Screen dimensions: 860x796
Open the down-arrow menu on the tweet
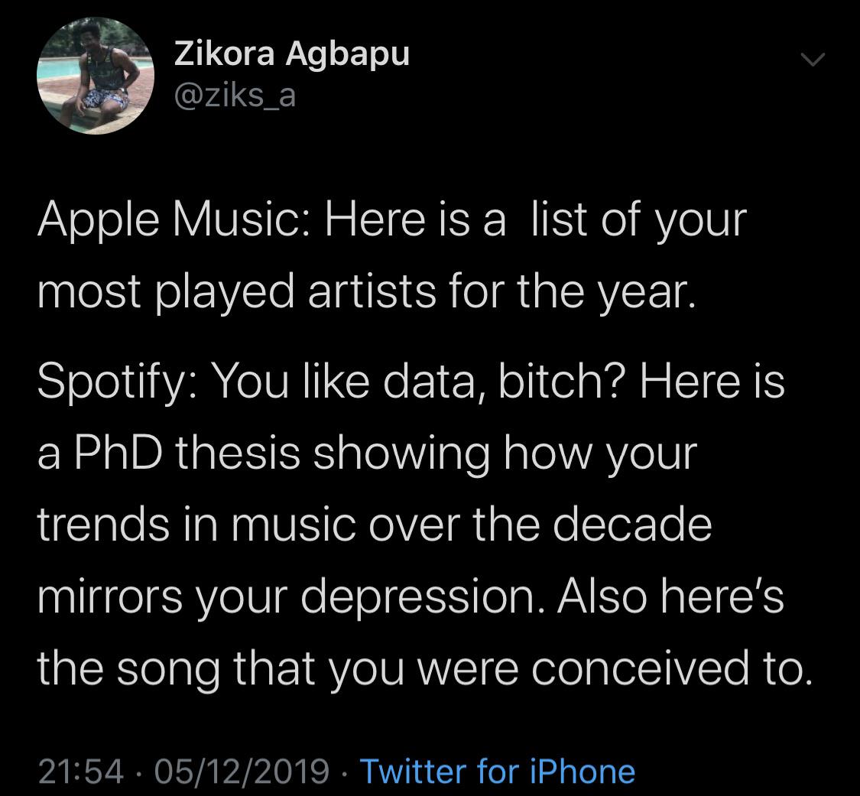[813, 60]
